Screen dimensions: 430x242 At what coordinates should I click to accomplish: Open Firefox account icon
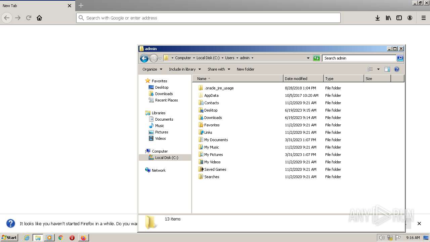click(x=410, y=18)
